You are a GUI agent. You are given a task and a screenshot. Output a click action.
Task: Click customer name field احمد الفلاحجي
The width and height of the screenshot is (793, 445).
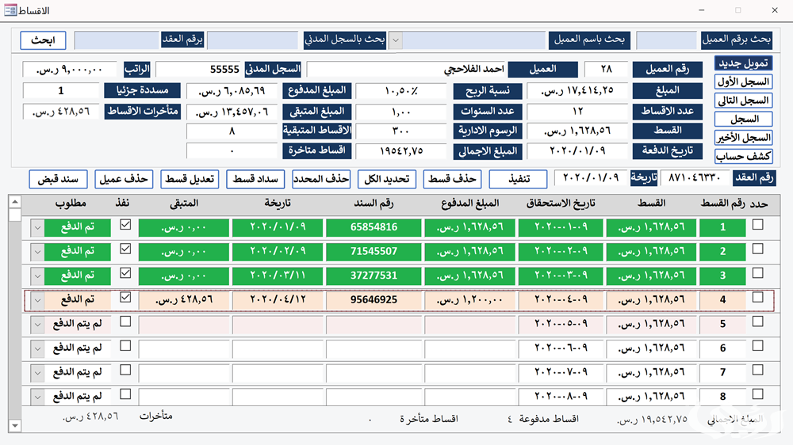[406, 69]
